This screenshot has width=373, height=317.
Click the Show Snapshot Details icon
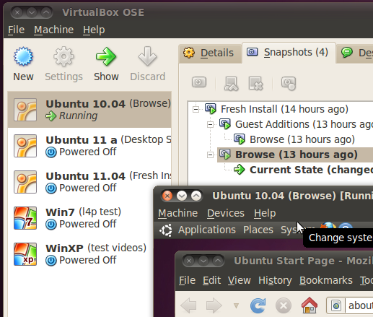(x=289, y=84)
